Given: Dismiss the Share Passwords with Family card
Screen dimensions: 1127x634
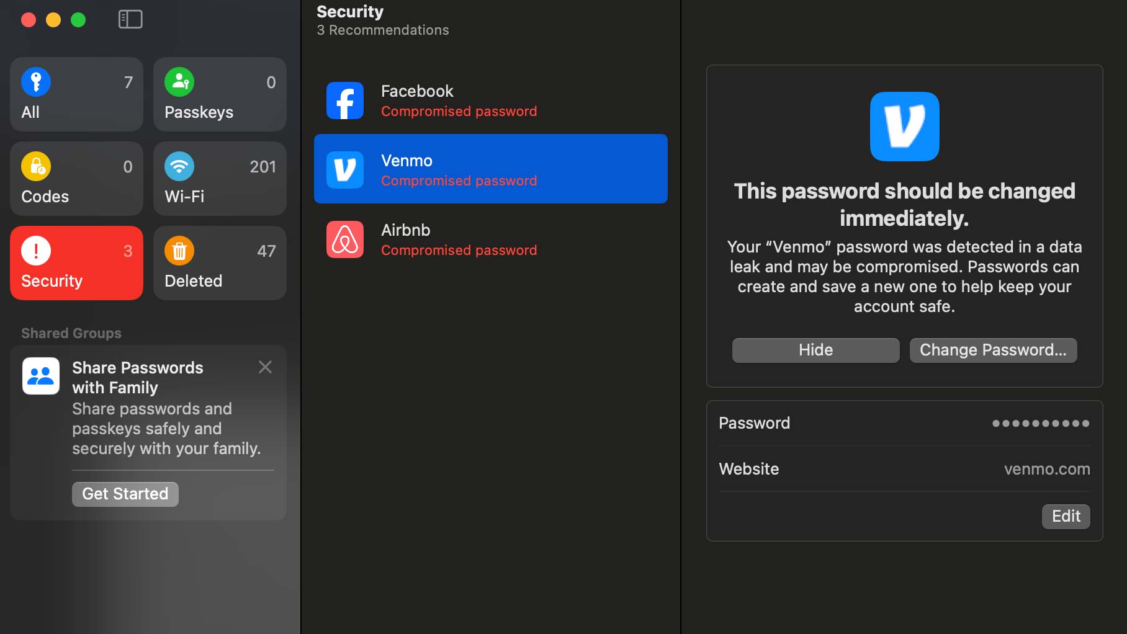Looking at the screenshot, I should coord(265,367).
